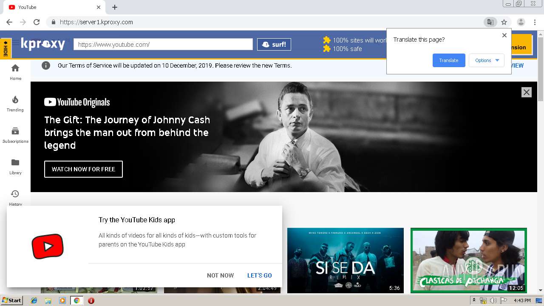Click the Johnny Cash banner headline text
The image size is (544, 306).
pos(127,133)
